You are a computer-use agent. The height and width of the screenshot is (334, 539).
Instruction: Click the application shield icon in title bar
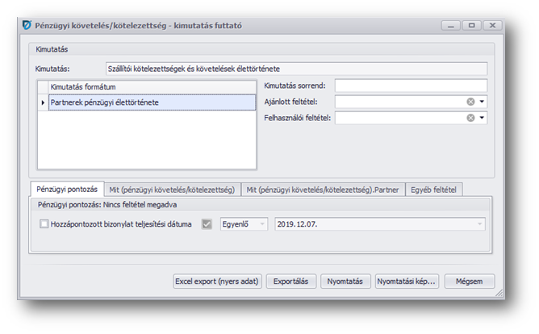point(28,26)
